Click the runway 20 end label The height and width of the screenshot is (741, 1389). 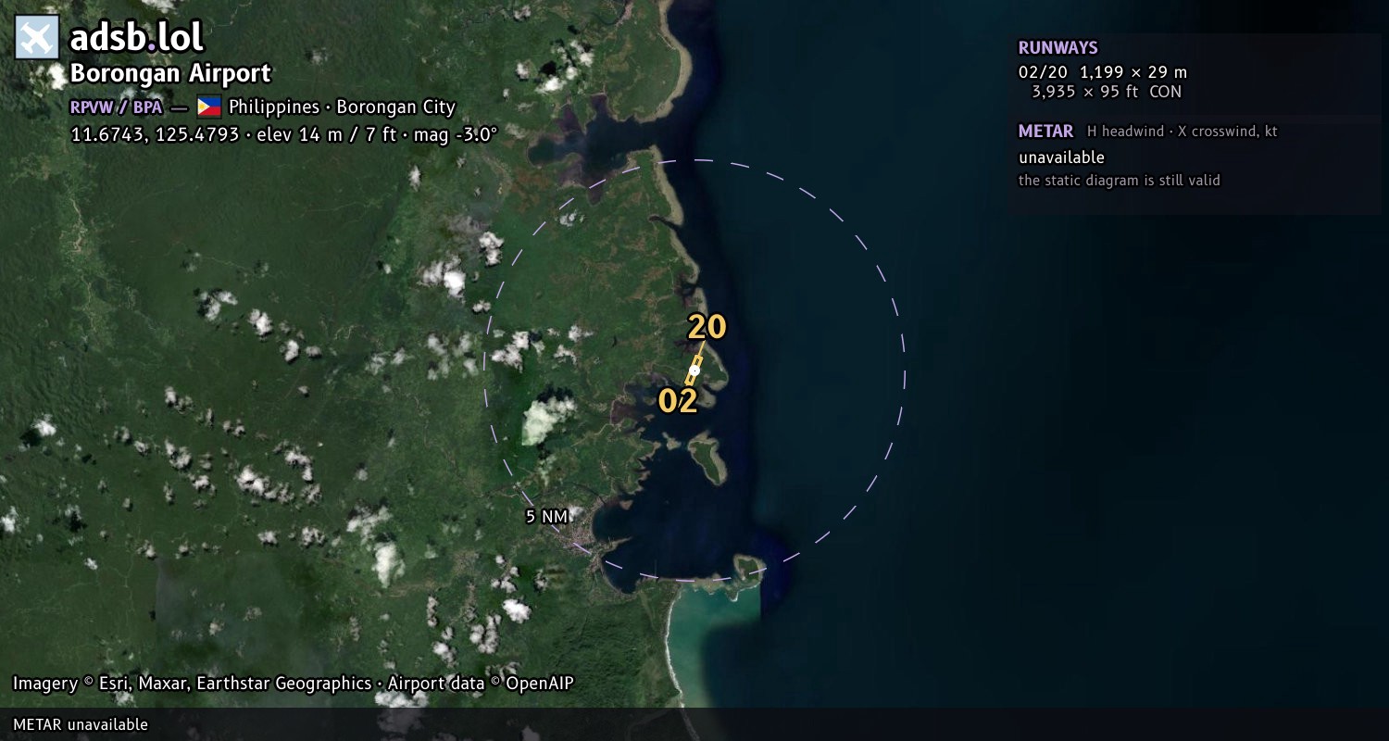[707, 327]
